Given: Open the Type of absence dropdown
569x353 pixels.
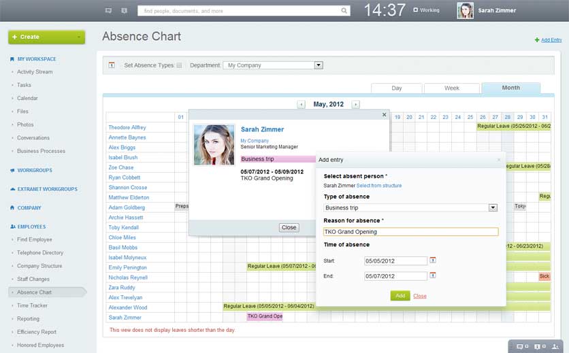Looking at the screenshot, I should 493,207.
